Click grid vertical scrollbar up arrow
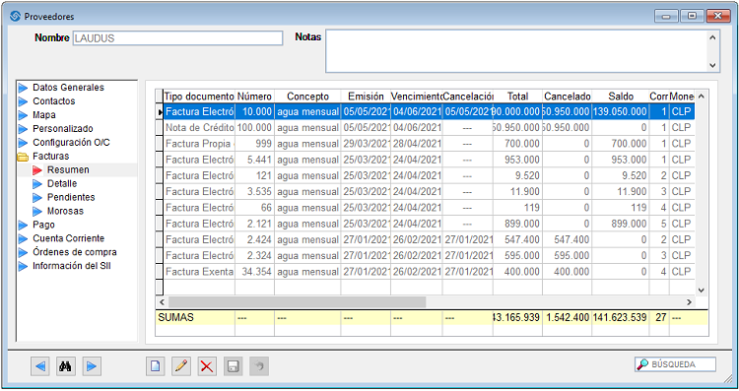Screen dimensions: 739x391 [x=701, y=97]
